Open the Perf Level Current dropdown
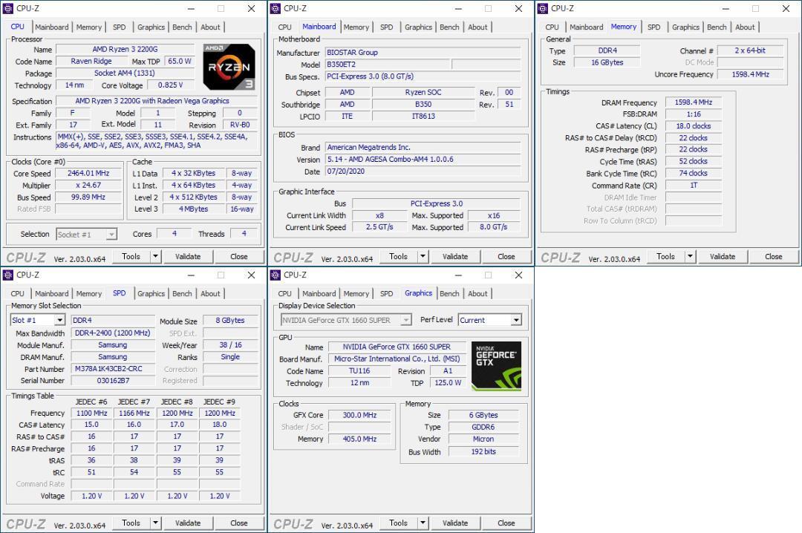The width and height of the screenshot is (802, 533). [x=515, y=321]
